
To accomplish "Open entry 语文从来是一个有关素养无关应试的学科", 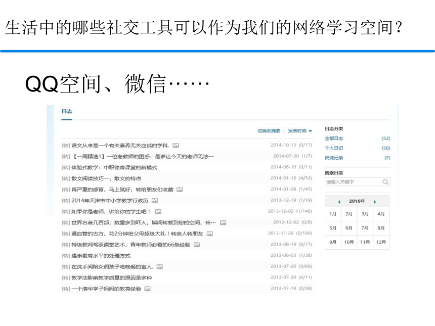I will point(120,145).
